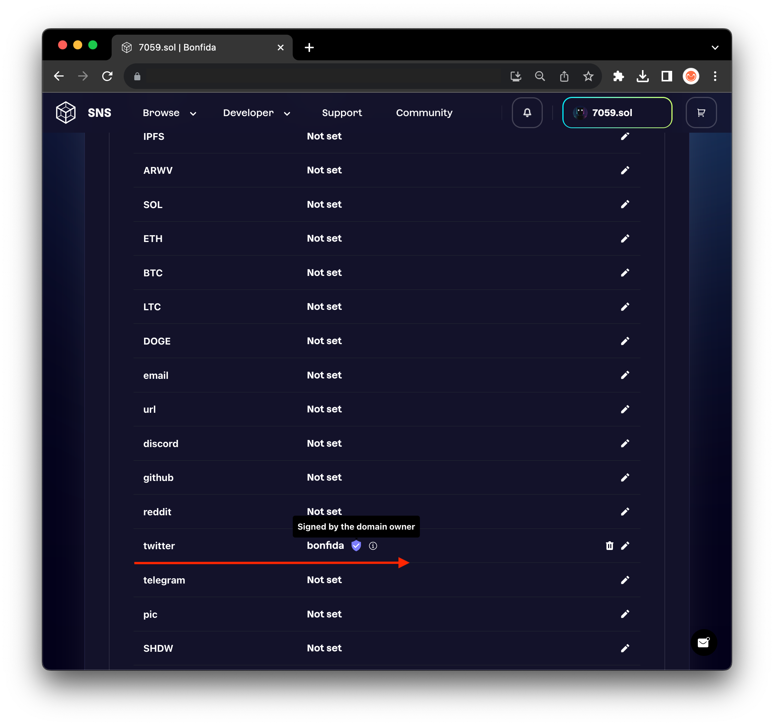Edit the email record
The image size is (774, 726).
pos(625,375)
